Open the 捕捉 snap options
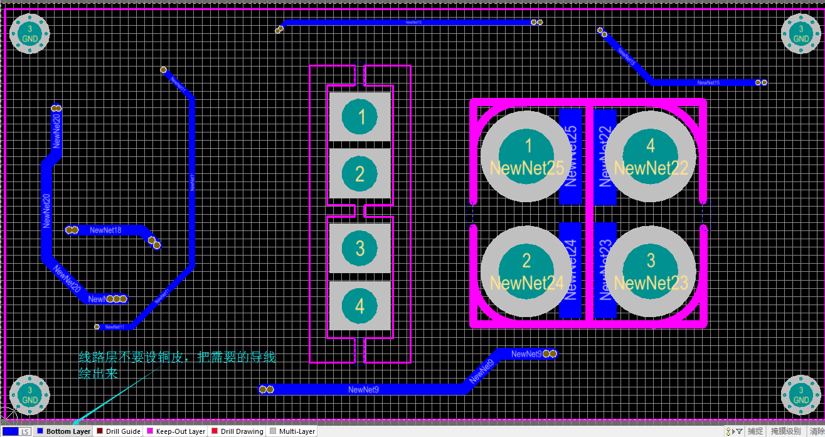This screenshot has width=825, height=437. (x=755, y=431)
